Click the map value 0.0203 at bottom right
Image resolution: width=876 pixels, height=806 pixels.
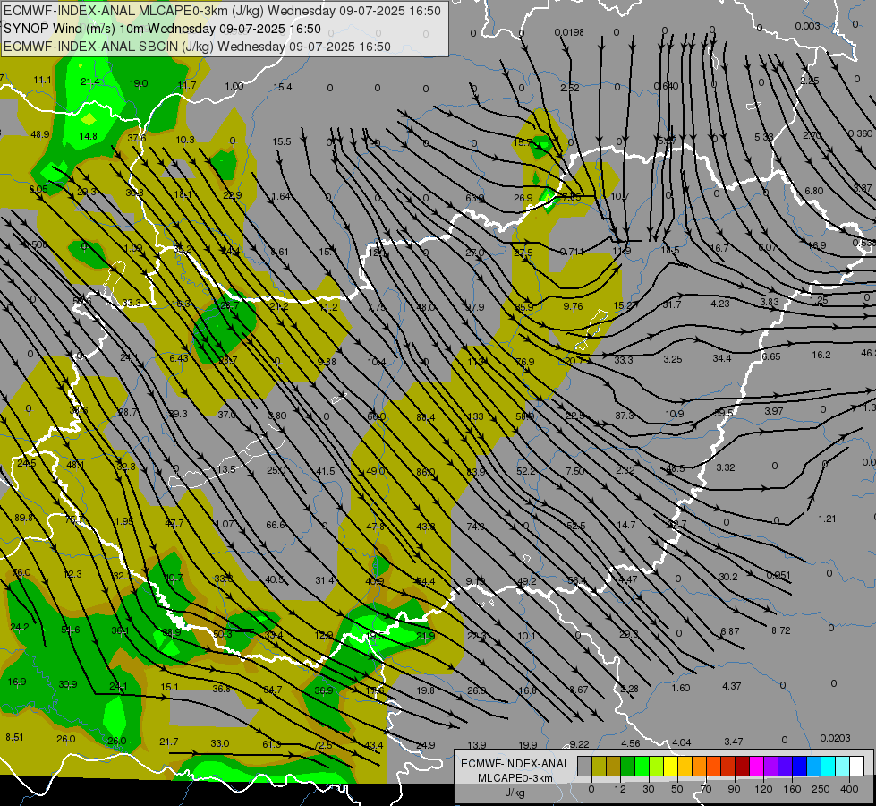pos(835,738)
